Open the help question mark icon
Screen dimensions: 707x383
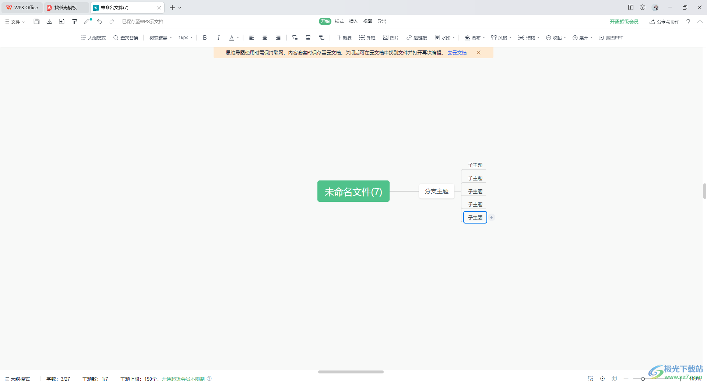click(x=688, y=22)
